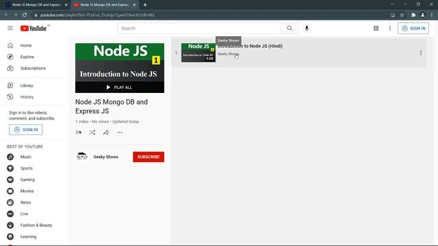Save playlist with the add-to-library icon
Screen dimensions: 438x246
[x=79, y=132]
